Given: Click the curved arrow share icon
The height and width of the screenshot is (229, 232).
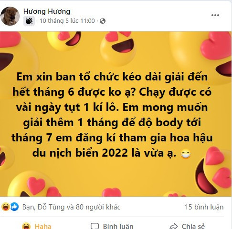Looking at the screenshot, I should coord(174,226).
